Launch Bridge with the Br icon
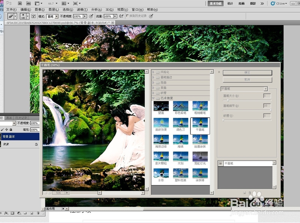 20,3
